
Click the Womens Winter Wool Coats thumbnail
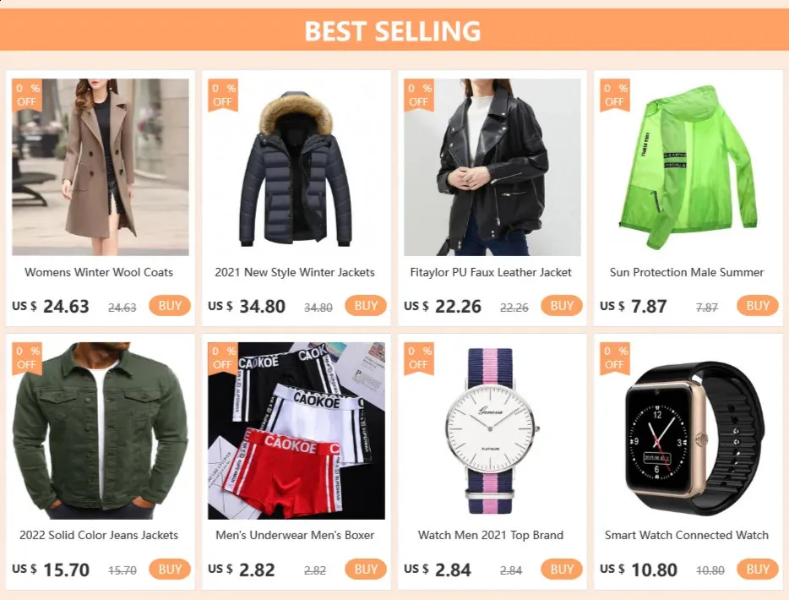(101, 167)
